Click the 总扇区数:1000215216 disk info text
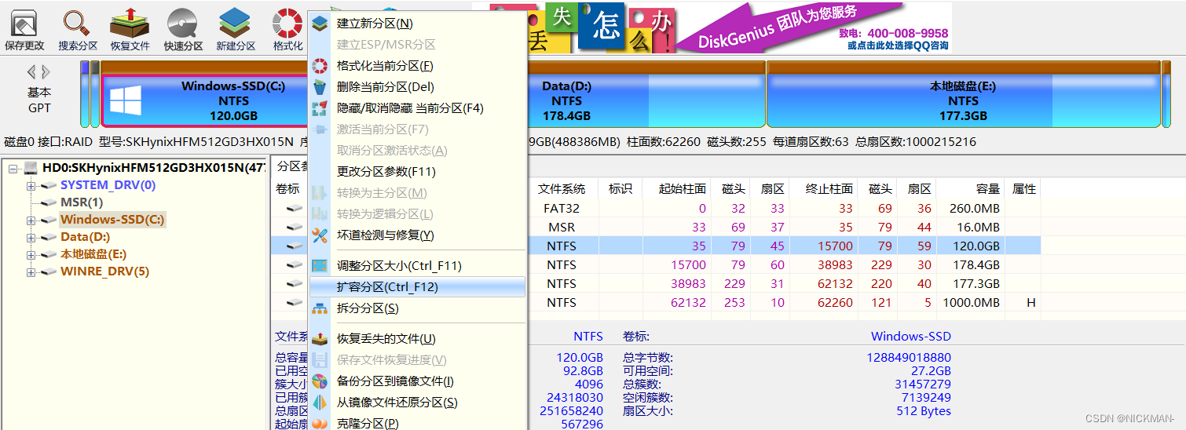Screen dimensions: 1186x430 915,142
